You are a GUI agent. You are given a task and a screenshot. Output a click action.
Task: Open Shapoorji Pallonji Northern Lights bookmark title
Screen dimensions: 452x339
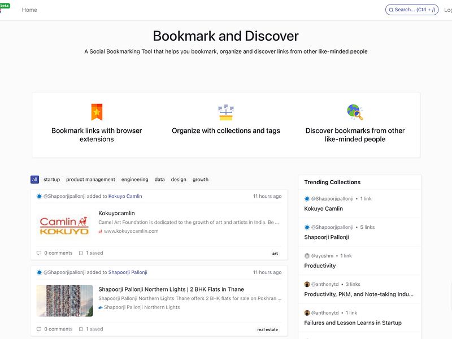(x=171, y=289)
